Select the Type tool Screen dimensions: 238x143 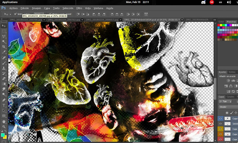point(4,105)
